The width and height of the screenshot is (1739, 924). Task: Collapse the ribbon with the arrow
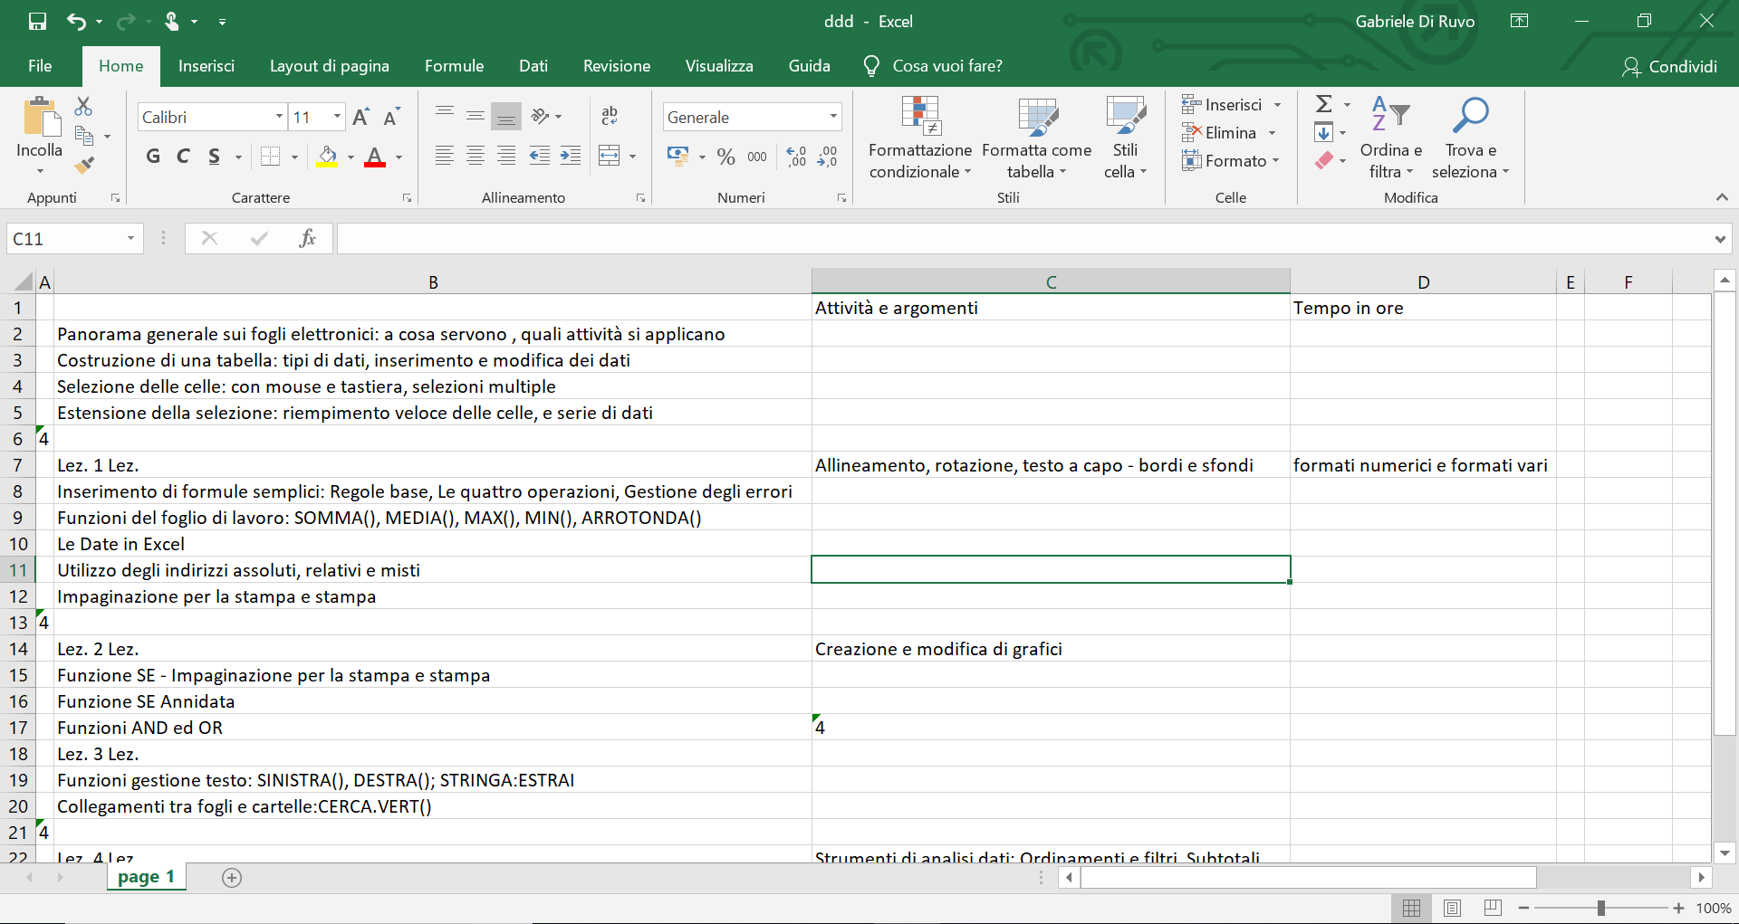tap(1722, 197)
